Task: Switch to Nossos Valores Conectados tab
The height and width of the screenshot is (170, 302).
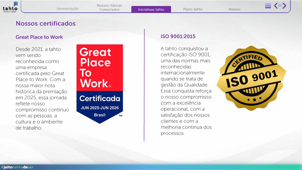Action: coord(109,7)
